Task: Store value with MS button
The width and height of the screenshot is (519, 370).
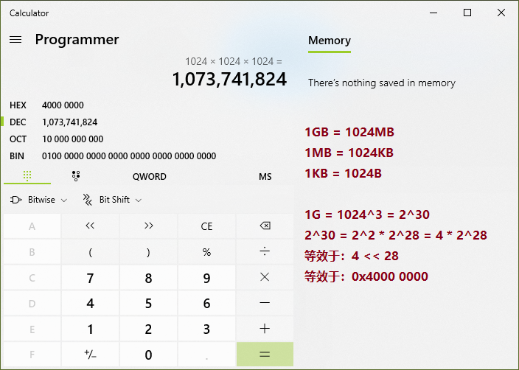Action: (265, 176)
